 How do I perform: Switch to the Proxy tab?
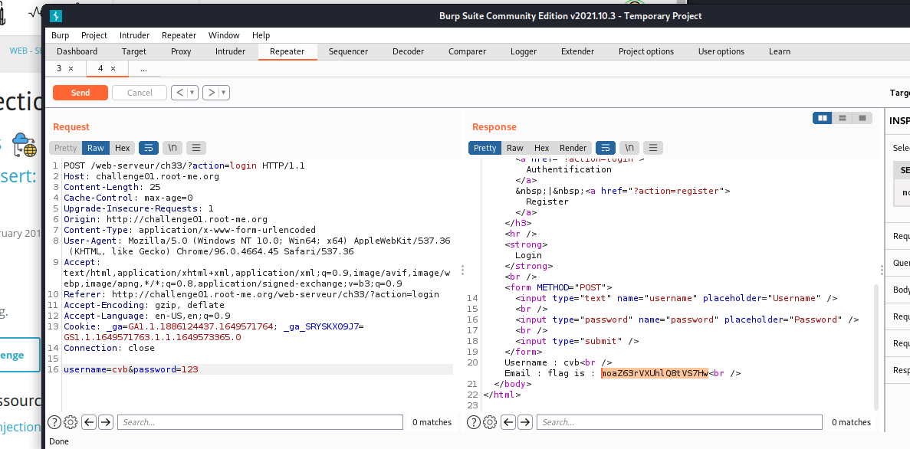pyautogui.click(x=181, y=51)
